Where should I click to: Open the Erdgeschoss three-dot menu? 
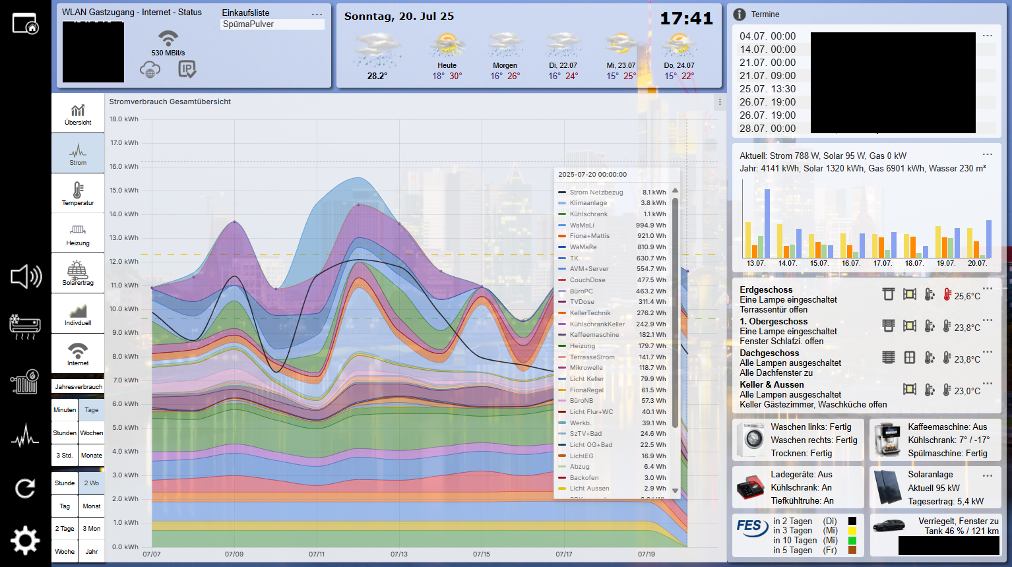(x=988, y=289)
